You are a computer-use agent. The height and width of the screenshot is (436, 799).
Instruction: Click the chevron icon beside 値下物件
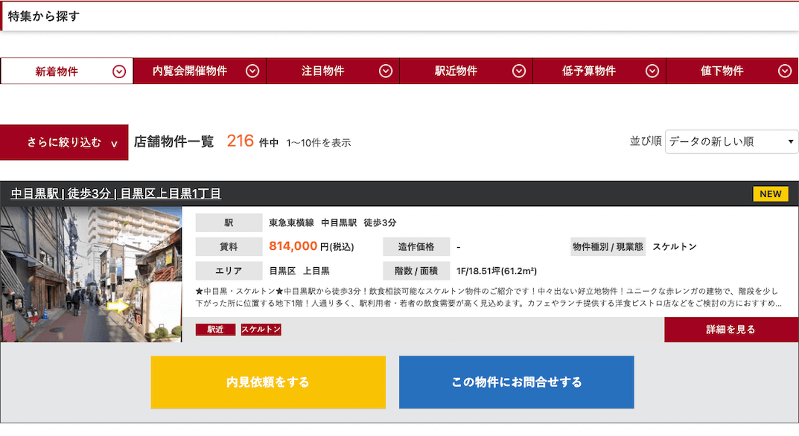tap(784, 71)
